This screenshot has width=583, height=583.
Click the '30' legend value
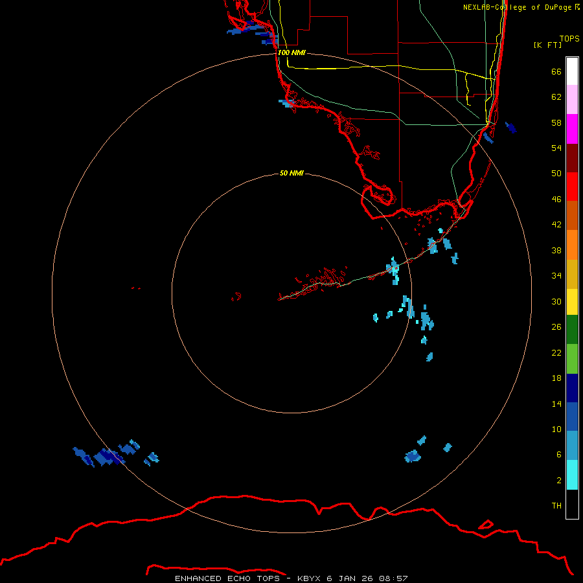556,301
